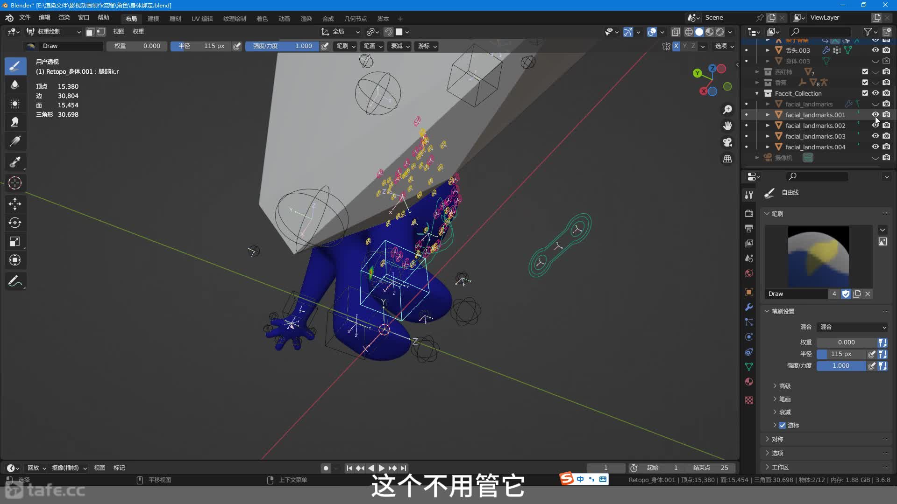Image resolution: width=897 pixels, height=504 pixels.
Task: Select the Annotate tool
Action: (15, 281)
